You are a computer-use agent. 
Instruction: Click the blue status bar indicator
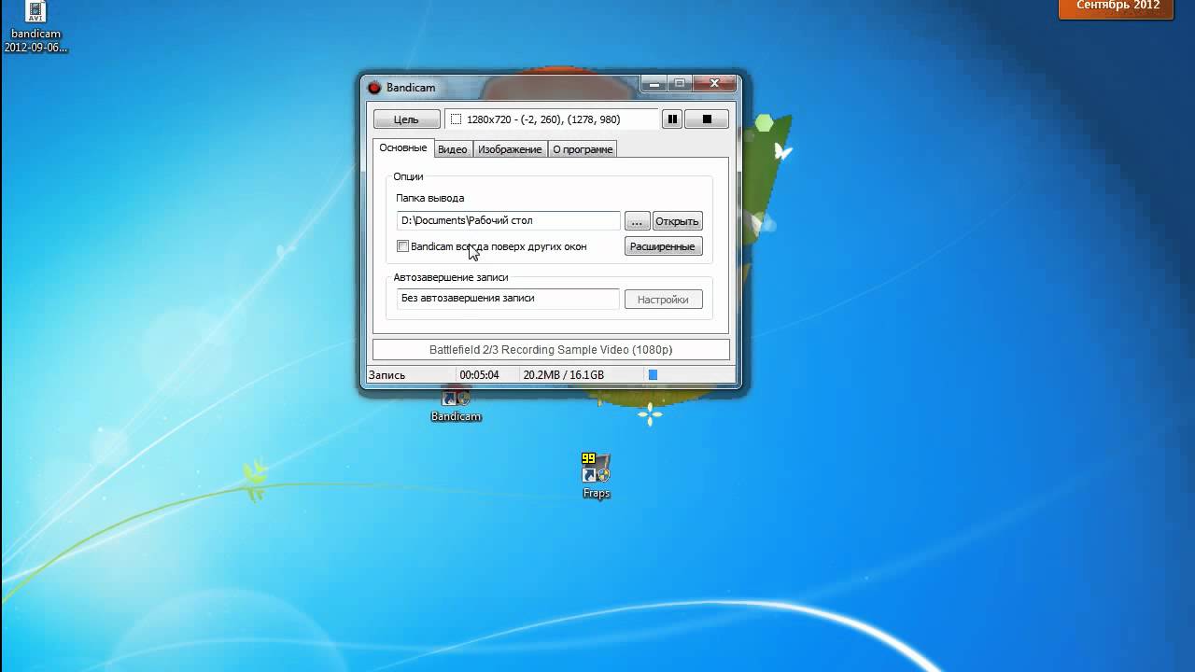653,375
